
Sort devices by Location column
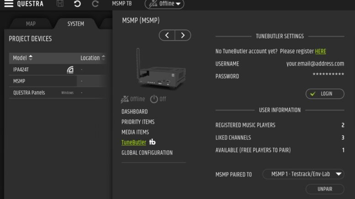(x=93, y=58)
